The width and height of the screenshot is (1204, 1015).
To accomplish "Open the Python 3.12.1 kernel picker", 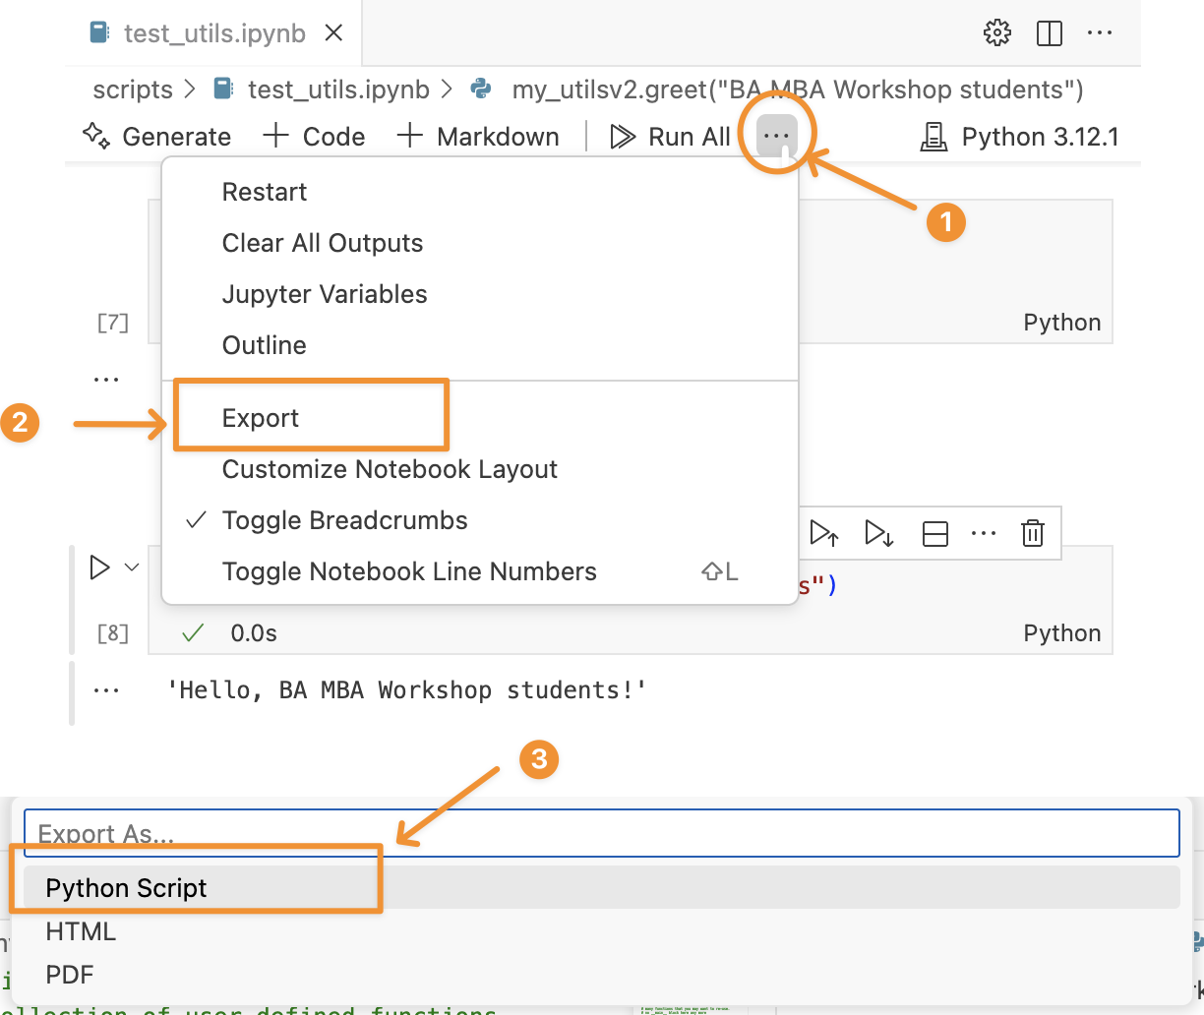I will tap(1020, 137).
